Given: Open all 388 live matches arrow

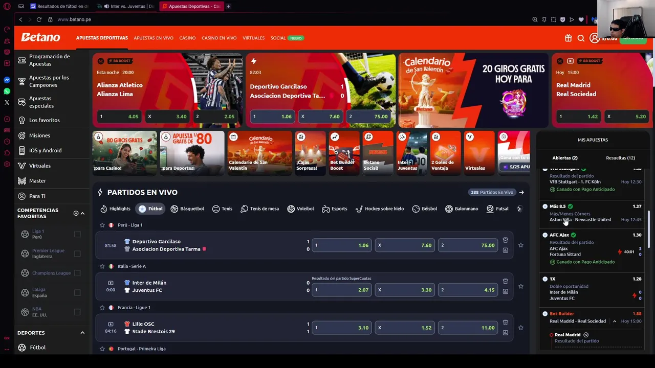Looking at the screenshot, I should pyautogui.click(x=521, y=192).
